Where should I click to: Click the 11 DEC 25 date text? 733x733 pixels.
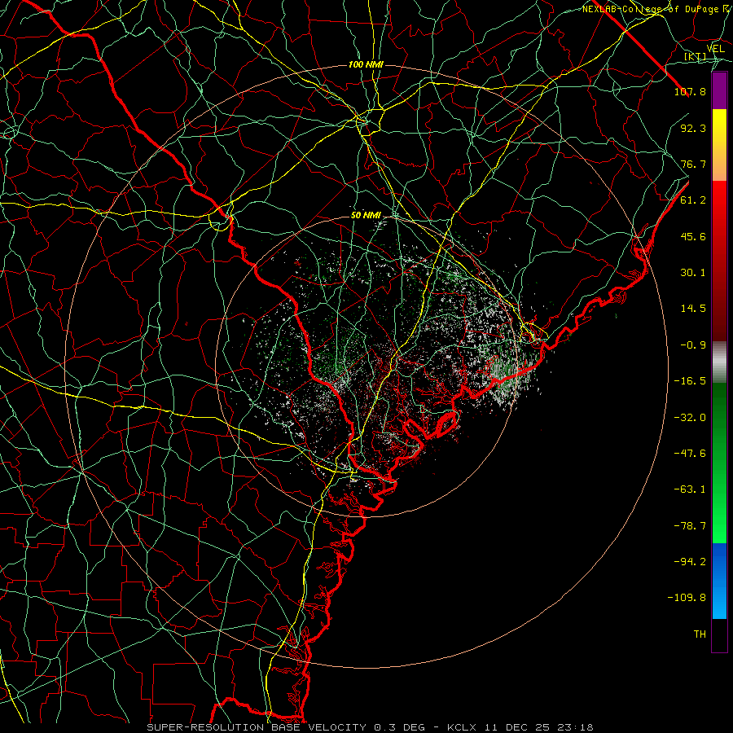pyautogui.click(x=516, y=727)
